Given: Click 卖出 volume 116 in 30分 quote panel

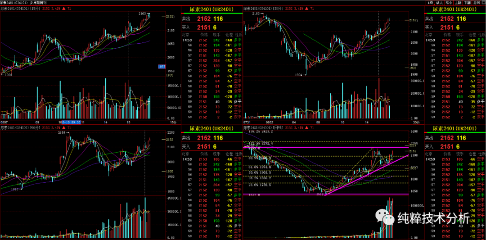Looking at the screenshot, I should [x=461, y=18].
